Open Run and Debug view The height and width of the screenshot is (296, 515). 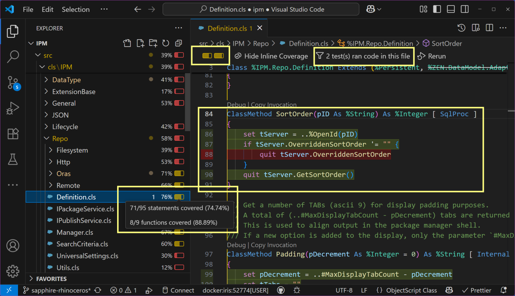(13, 108)
